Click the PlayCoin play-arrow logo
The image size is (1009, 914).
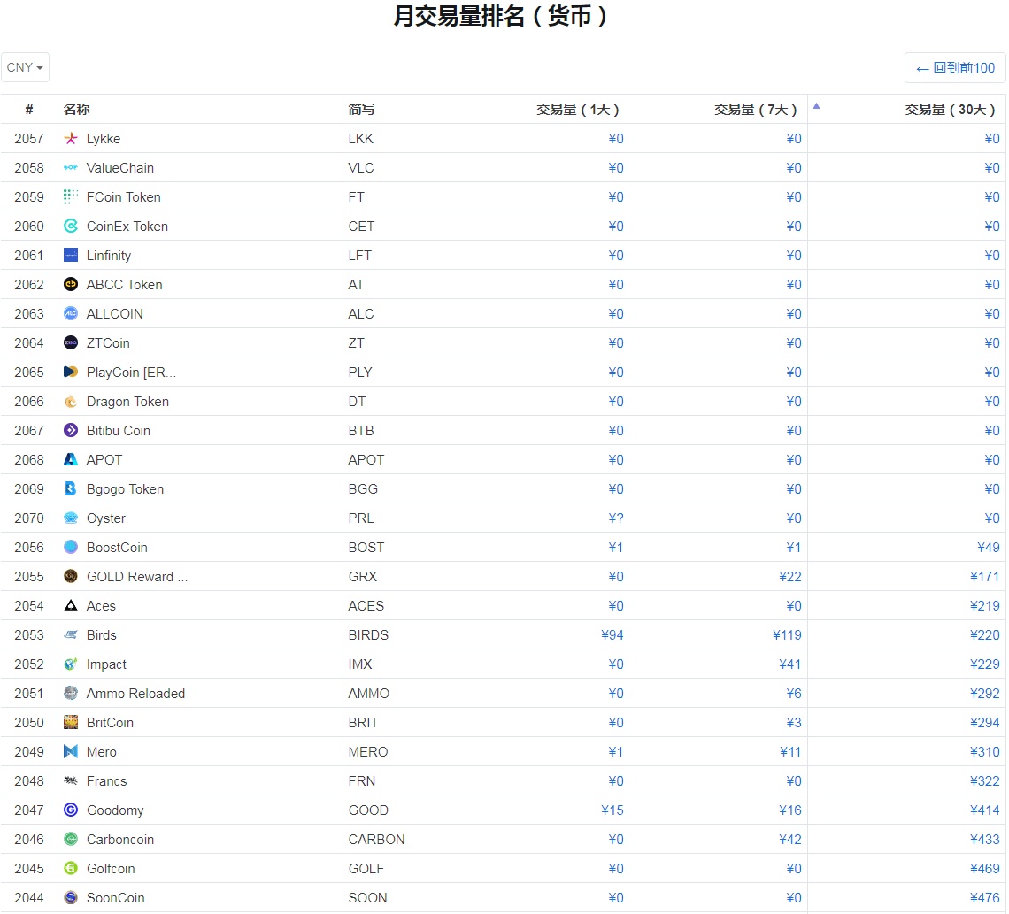pos(71,372)
